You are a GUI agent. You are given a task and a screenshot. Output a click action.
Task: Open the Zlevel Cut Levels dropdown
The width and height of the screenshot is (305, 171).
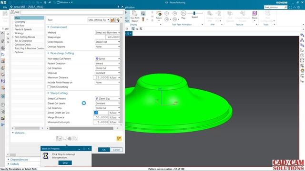[x=107, y=104]
